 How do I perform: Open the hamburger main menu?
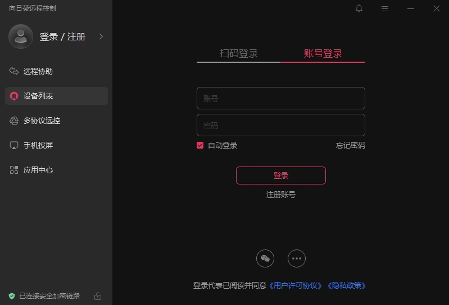point(385,9)
